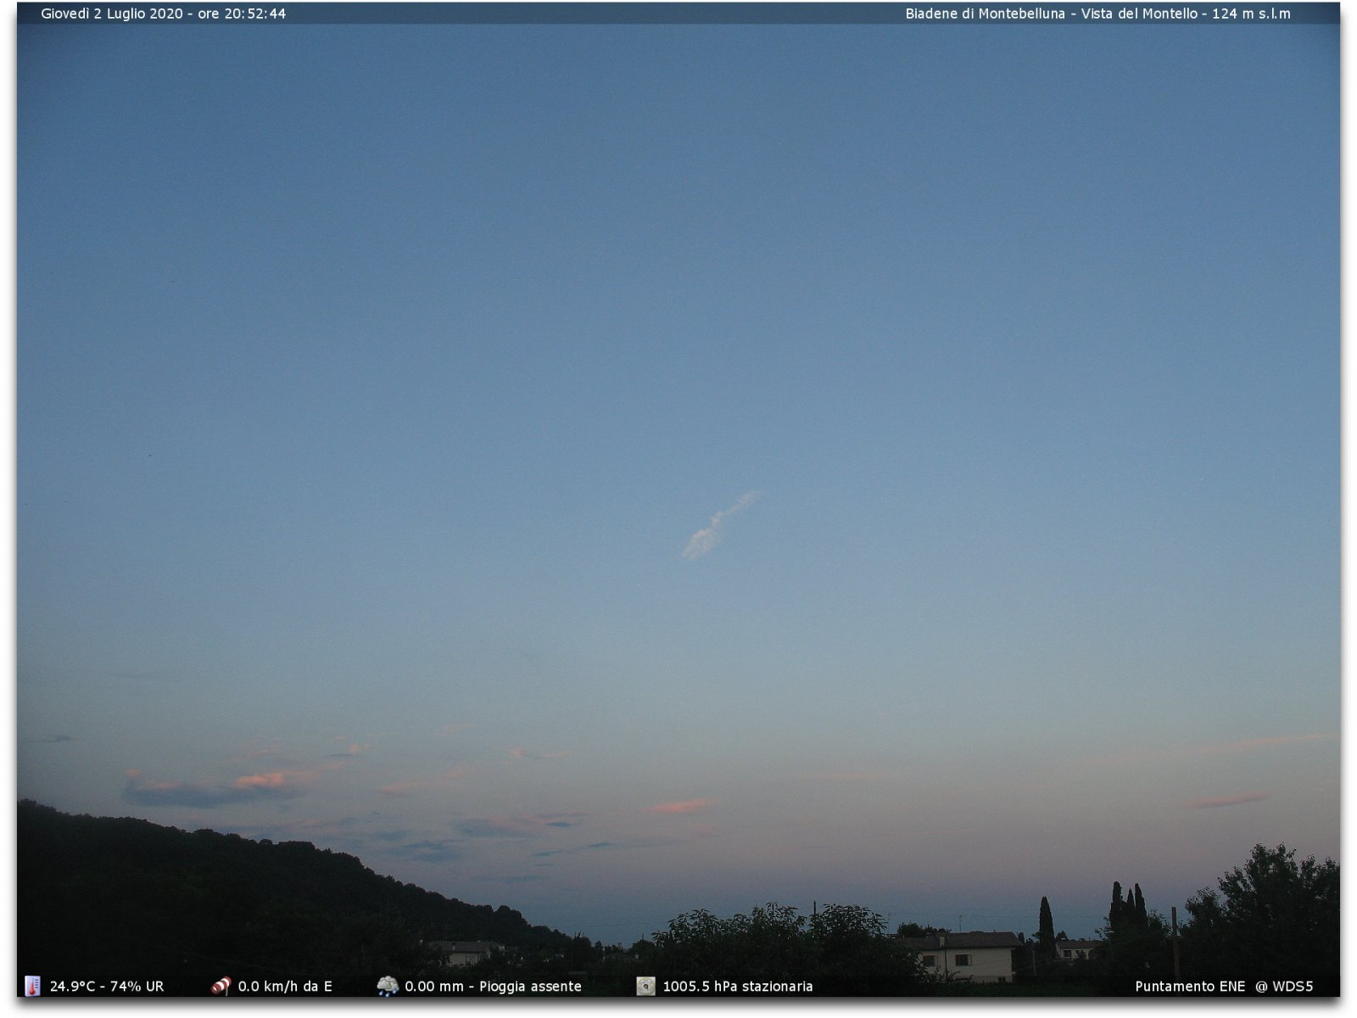Click the pressure reading '1005.5 hPa stazionaria'
The height and width of the screenshot is (1018, 1357).
[x=737, y=987]
